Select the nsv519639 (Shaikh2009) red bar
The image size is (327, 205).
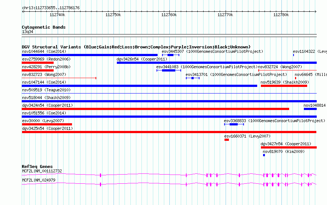tap(284, 86)
